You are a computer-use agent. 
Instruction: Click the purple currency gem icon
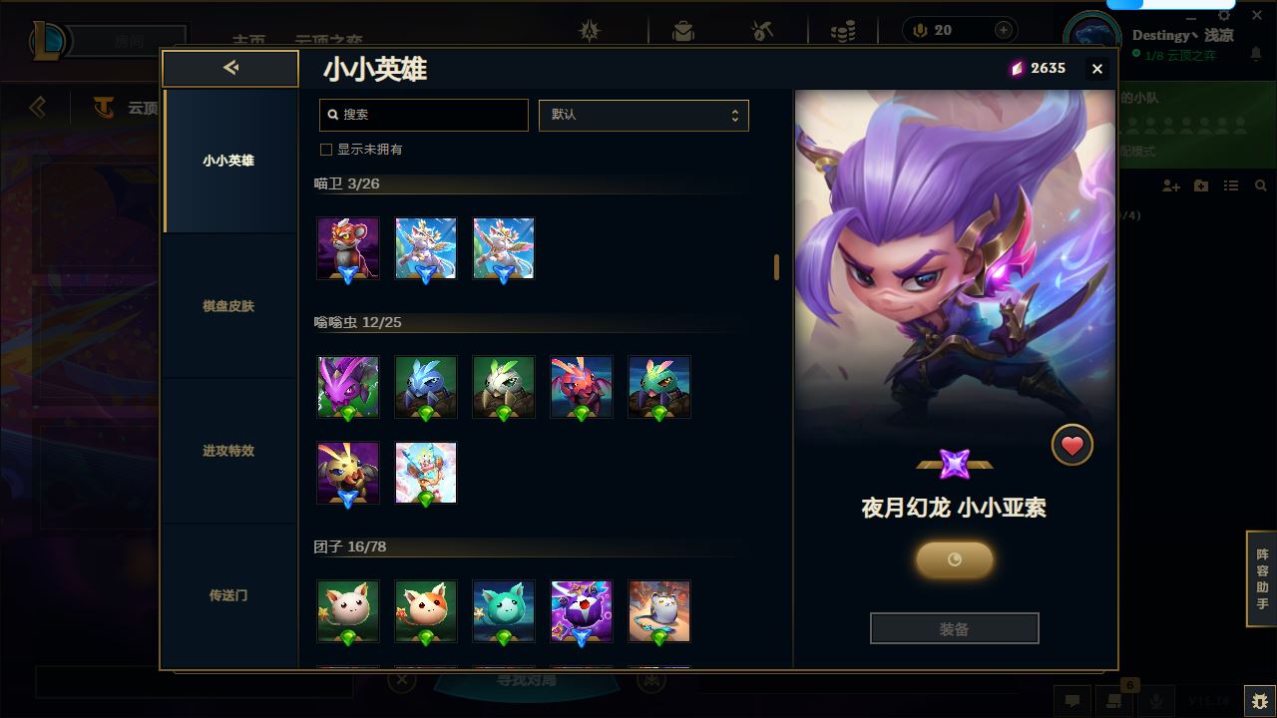pyautogui.click(x=1017, y=68)
